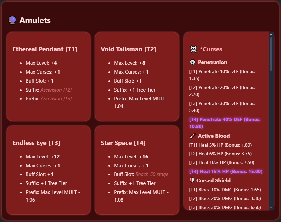Select the [T1] Block 10% DMG curse

coord(225,190)
